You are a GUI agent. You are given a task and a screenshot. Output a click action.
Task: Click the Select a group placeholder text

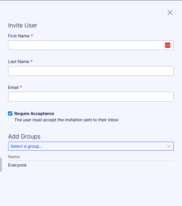(26, 146)
